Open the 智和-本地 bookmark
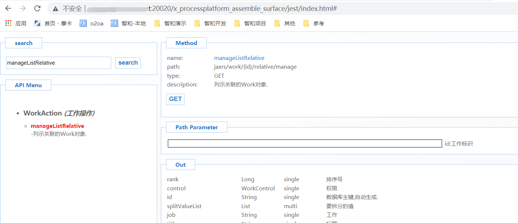The height and width of the screenshot is (223, 518). (128, 23)
